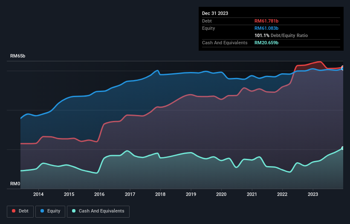Click the Debt label in tooltip
This screenshot has width=350, height=224.
click(207, 21)
